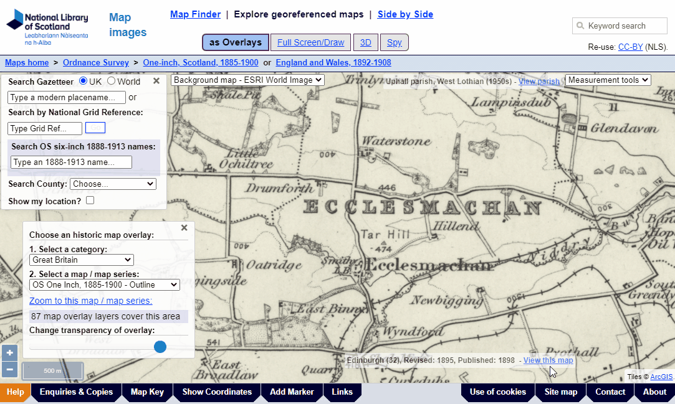Switch to the 3D view
The width and height of the screenshot is (675, 404).
click(365, 42)
